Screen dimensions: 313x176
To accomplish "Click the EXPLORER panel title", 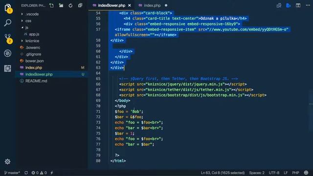I will [x=33, y=5].
